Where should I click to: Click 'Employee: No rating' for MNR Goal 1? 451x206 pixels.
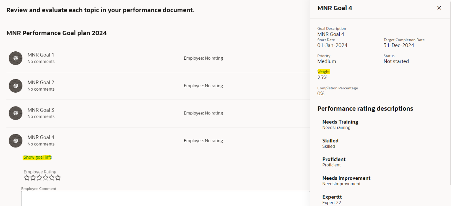203,58
